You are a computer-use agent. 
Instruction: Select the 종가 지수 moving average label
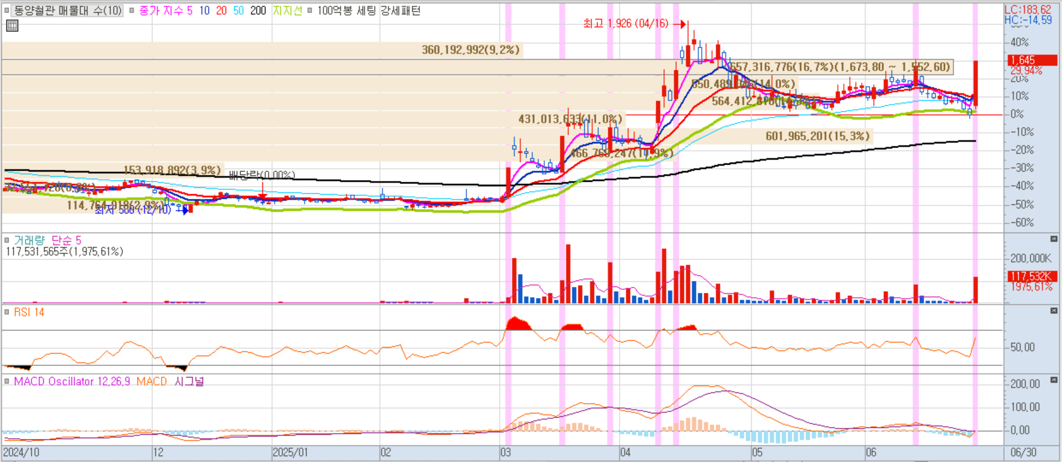161,10
